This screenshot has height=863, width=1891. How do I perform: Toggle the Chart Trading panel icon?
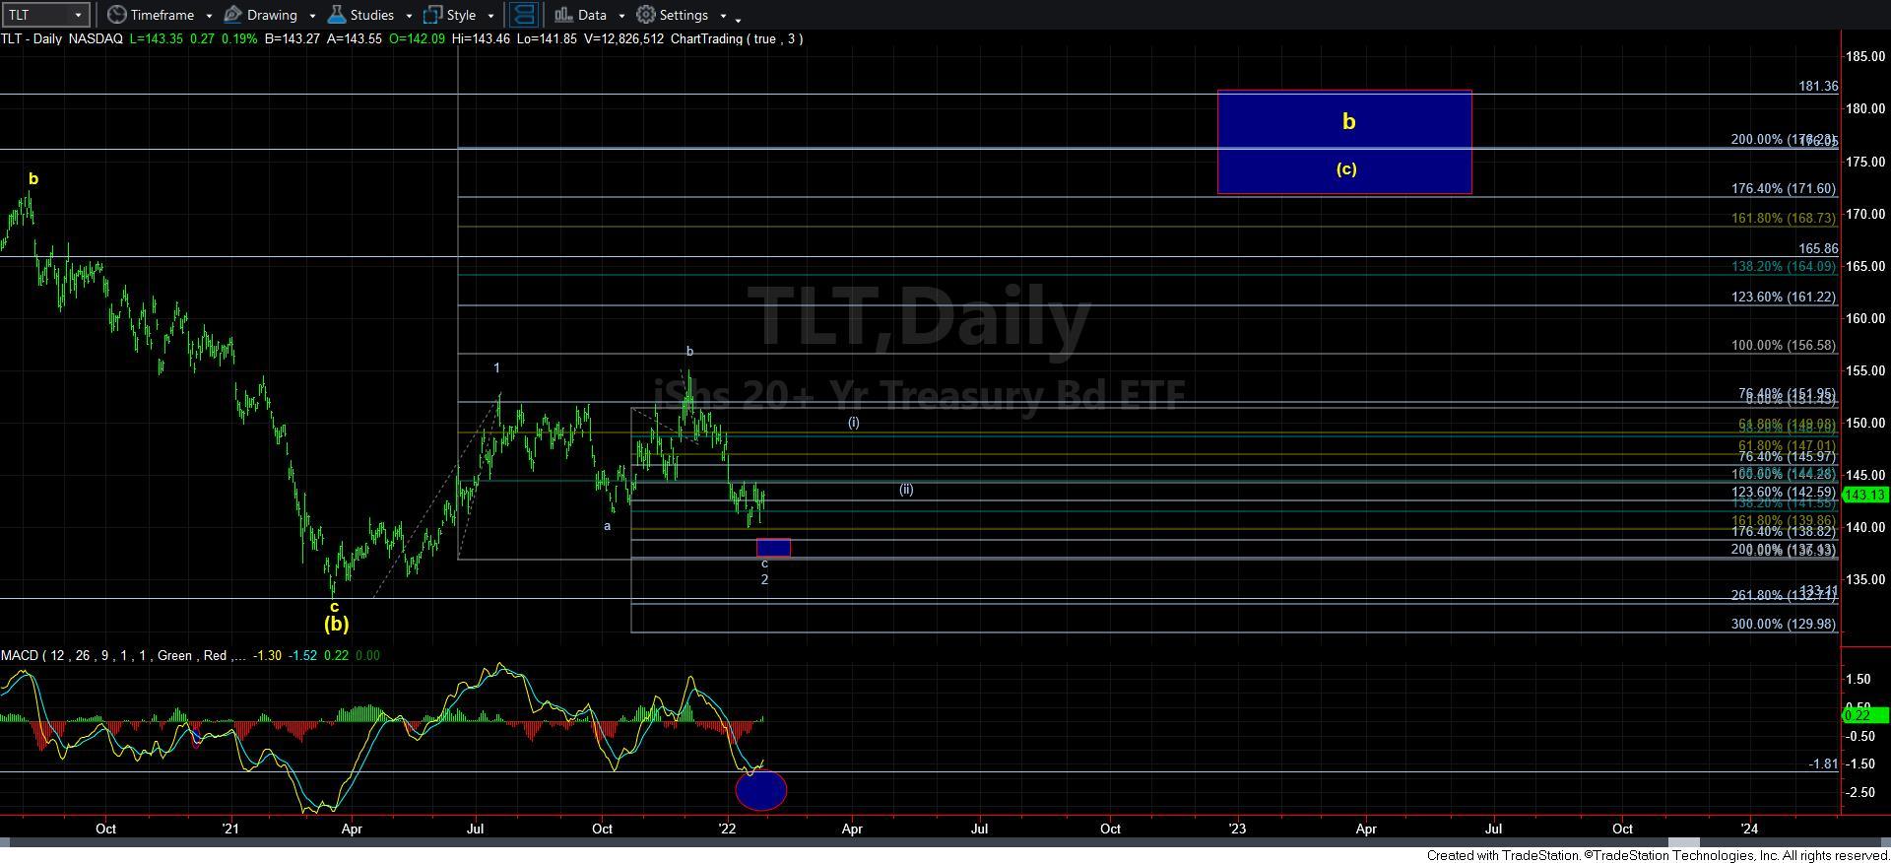click(x=524, y=15)
